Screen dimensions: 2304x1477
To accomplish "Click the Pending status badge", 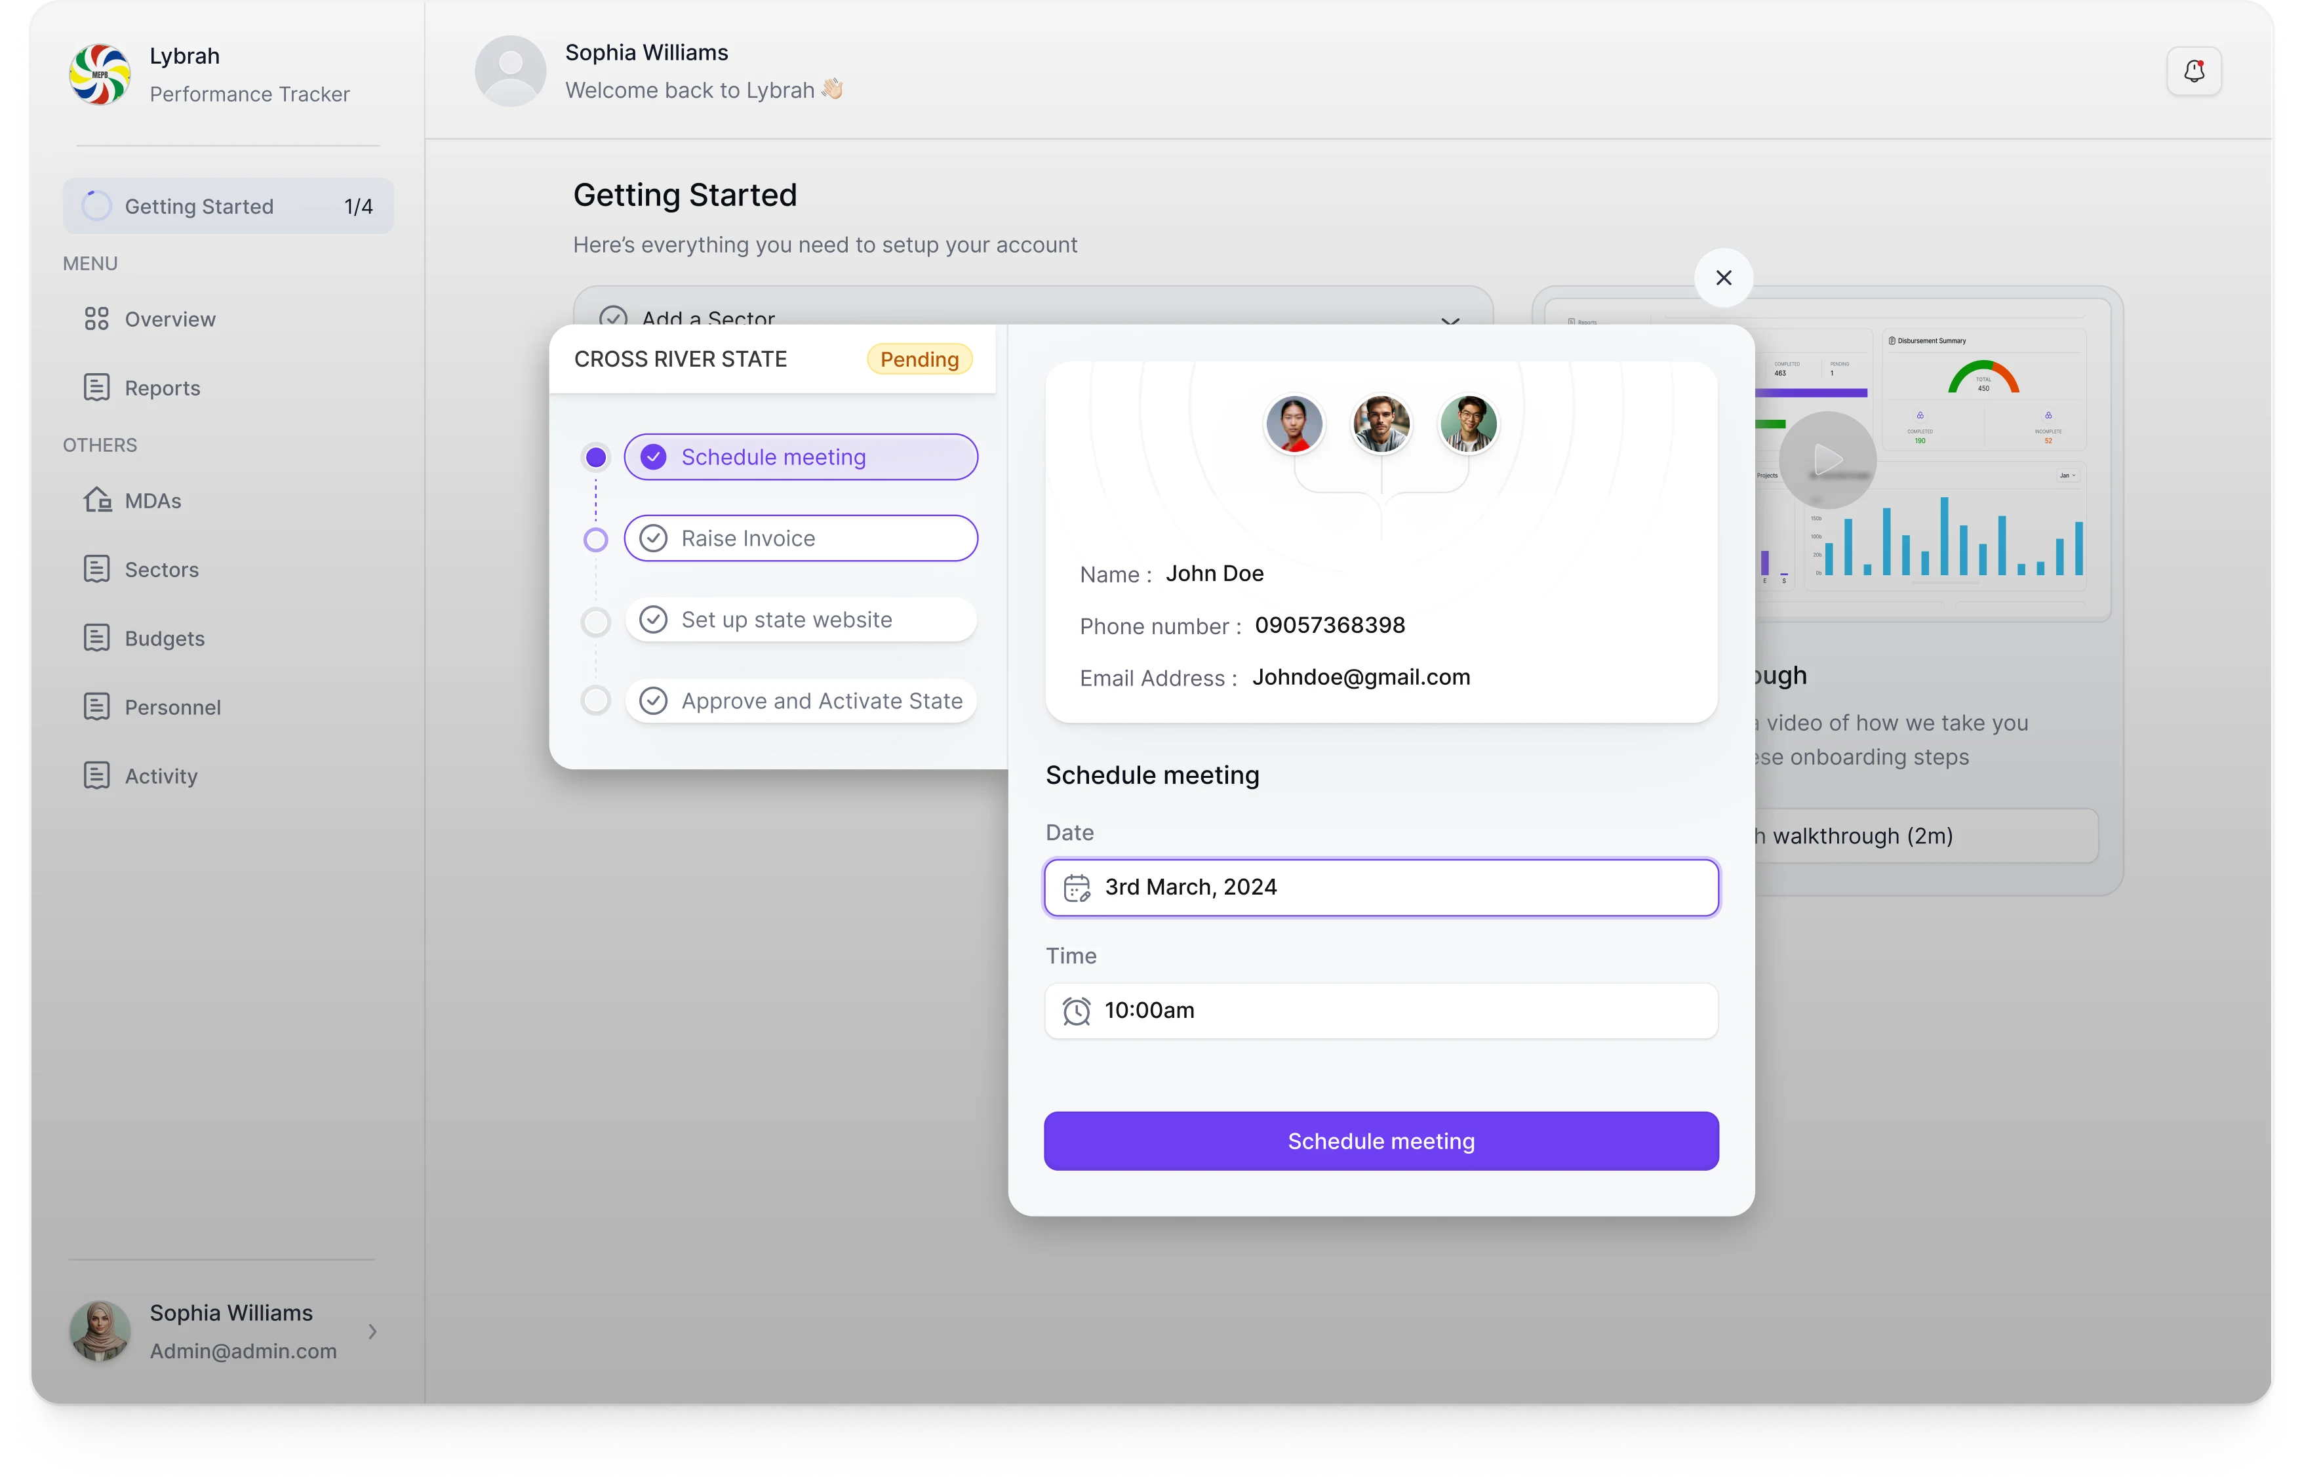I will 919,359.
